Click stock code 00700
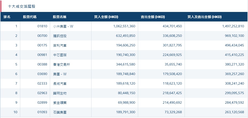The image size is (248, 118). click(43, 36)
